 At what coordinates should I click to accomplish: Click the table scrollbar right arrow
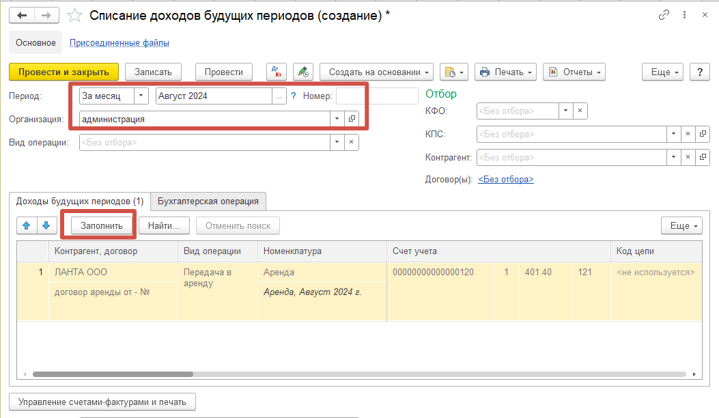(x=694, y=374)
